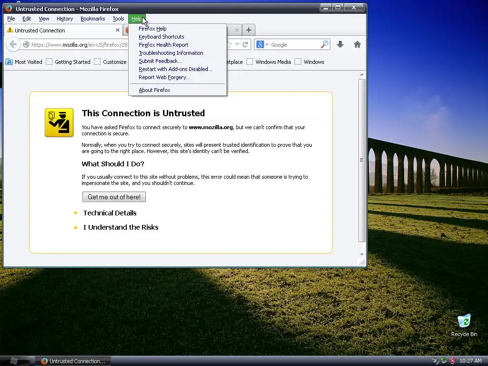Click the Google search input field
488x366 pixels.
294,44
